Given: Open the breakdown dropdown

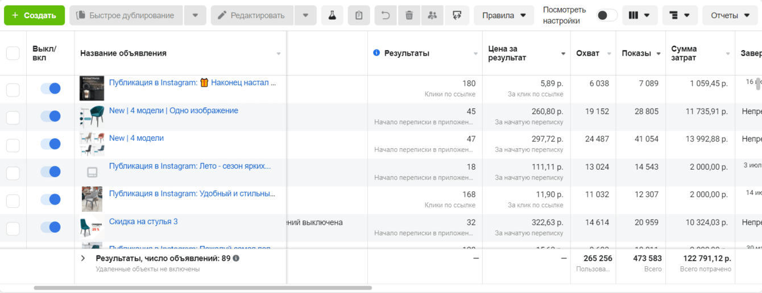Looking at the screenshot, I should coord(680,15).
